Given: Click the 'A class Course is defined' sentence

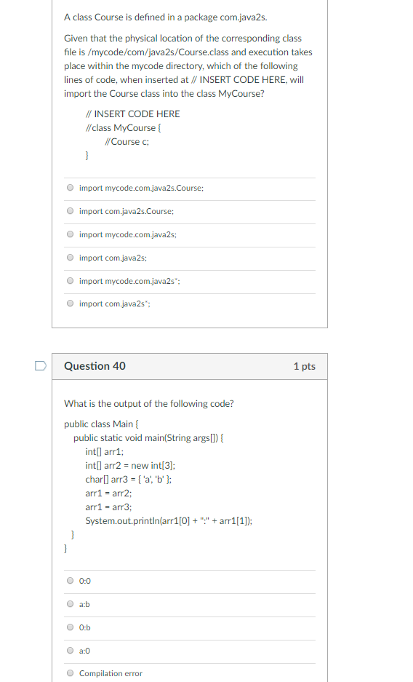Looking at the screenshot, I should click(166, 17).
